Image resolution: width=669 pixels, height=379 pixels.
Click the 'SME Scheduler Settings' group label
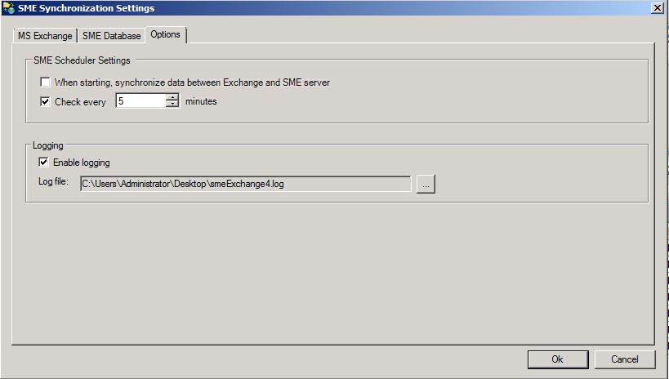pos(82,60)
